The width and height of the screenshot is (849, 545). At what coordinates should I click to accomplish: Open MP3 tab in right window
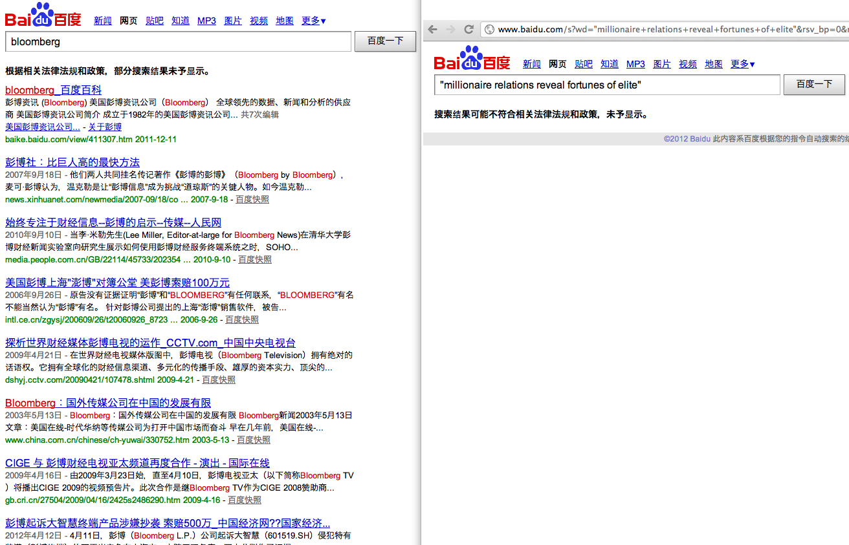click(x=635, y=64)
